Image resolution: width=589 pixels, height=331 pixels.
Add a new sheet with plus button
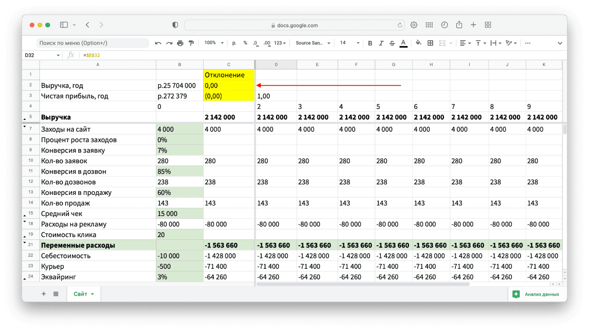click(x=44, y=294)
